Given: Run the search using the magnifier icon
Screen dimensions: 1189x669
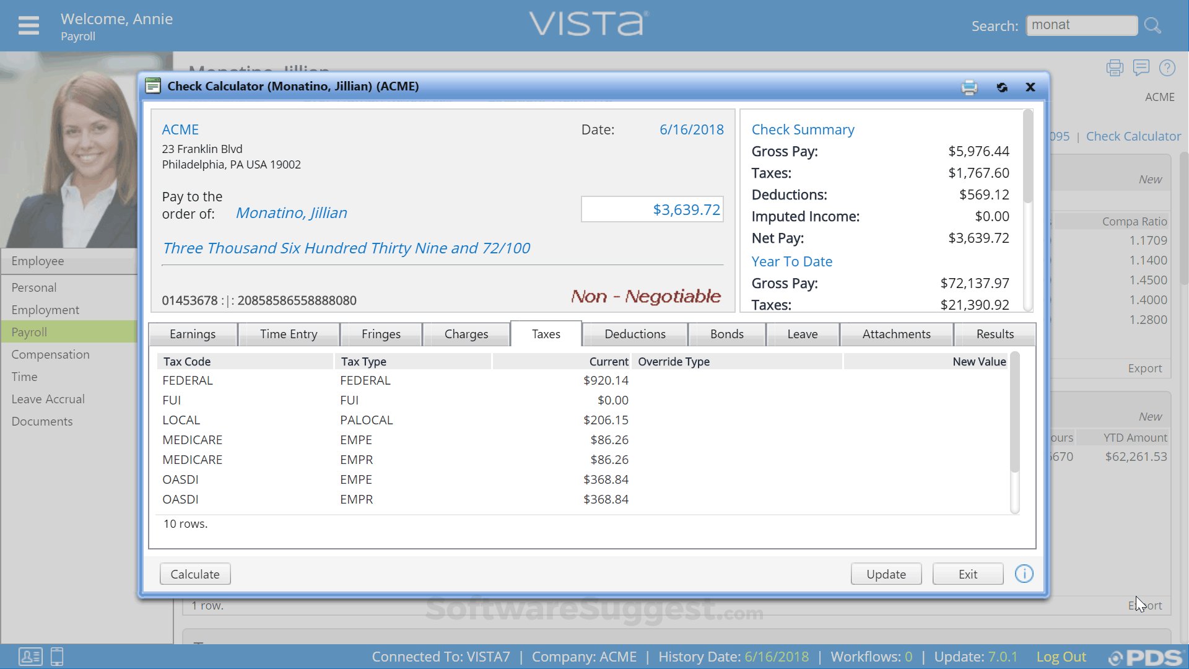Looking at the screenshot, I should click(x=1152, y=25).
